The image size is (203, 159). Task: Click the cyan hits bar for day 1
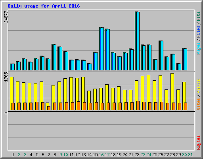[13, 67]
